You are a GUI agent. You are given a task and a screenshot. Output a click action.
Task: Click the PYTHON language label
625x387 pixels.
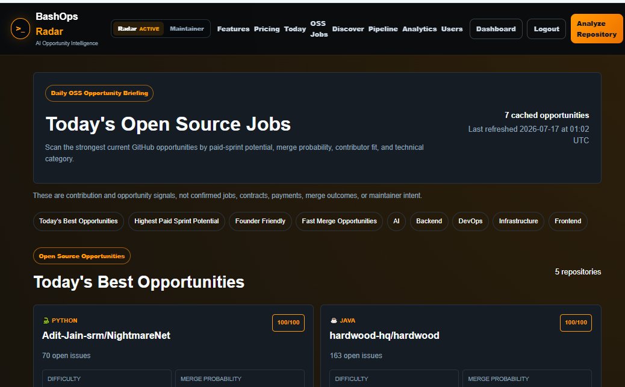pos(64,320)
